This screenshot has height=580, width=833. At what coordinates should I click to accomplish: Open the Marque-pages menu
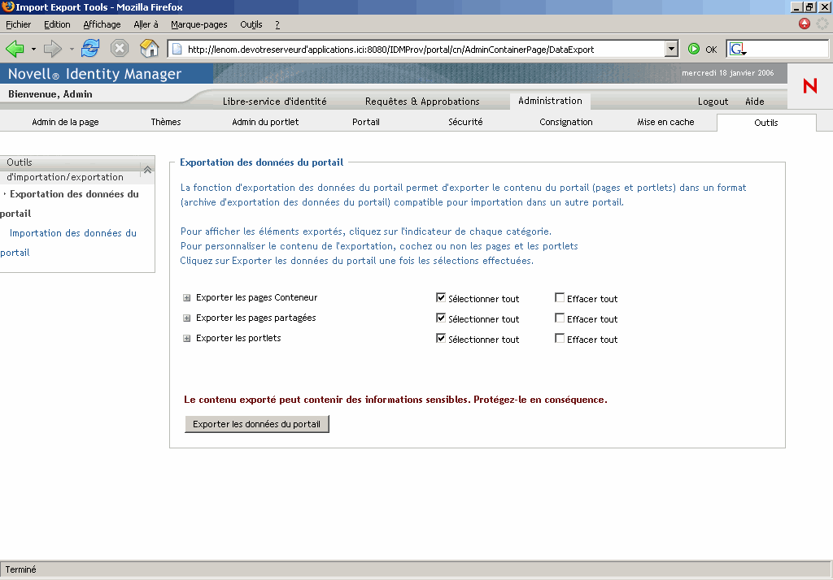[199, 24]
